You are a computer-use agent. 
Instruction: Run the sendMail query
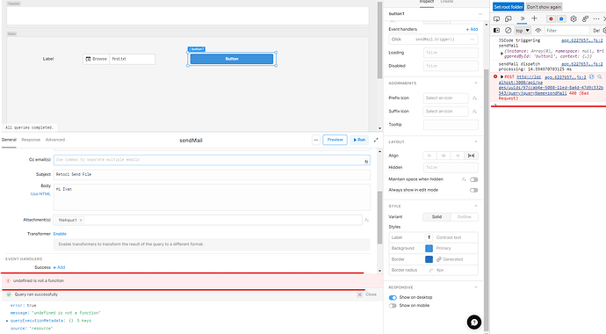pos(359,140)
